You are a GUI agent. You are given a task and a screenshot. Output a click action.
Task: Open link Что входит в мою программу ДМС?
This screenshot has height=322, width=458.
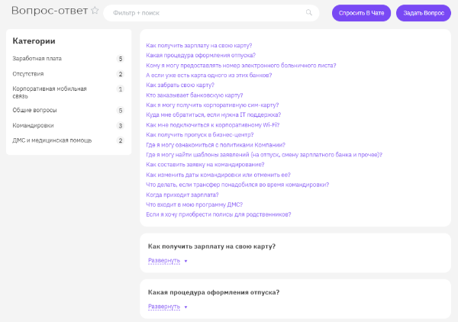[194, 204]
